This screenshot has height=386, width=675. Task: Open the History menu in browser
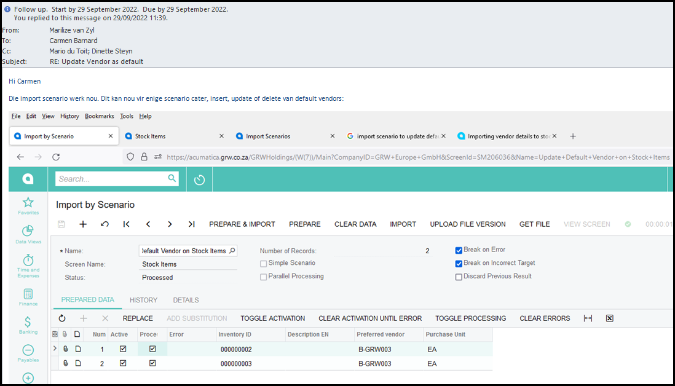point(69,116)
